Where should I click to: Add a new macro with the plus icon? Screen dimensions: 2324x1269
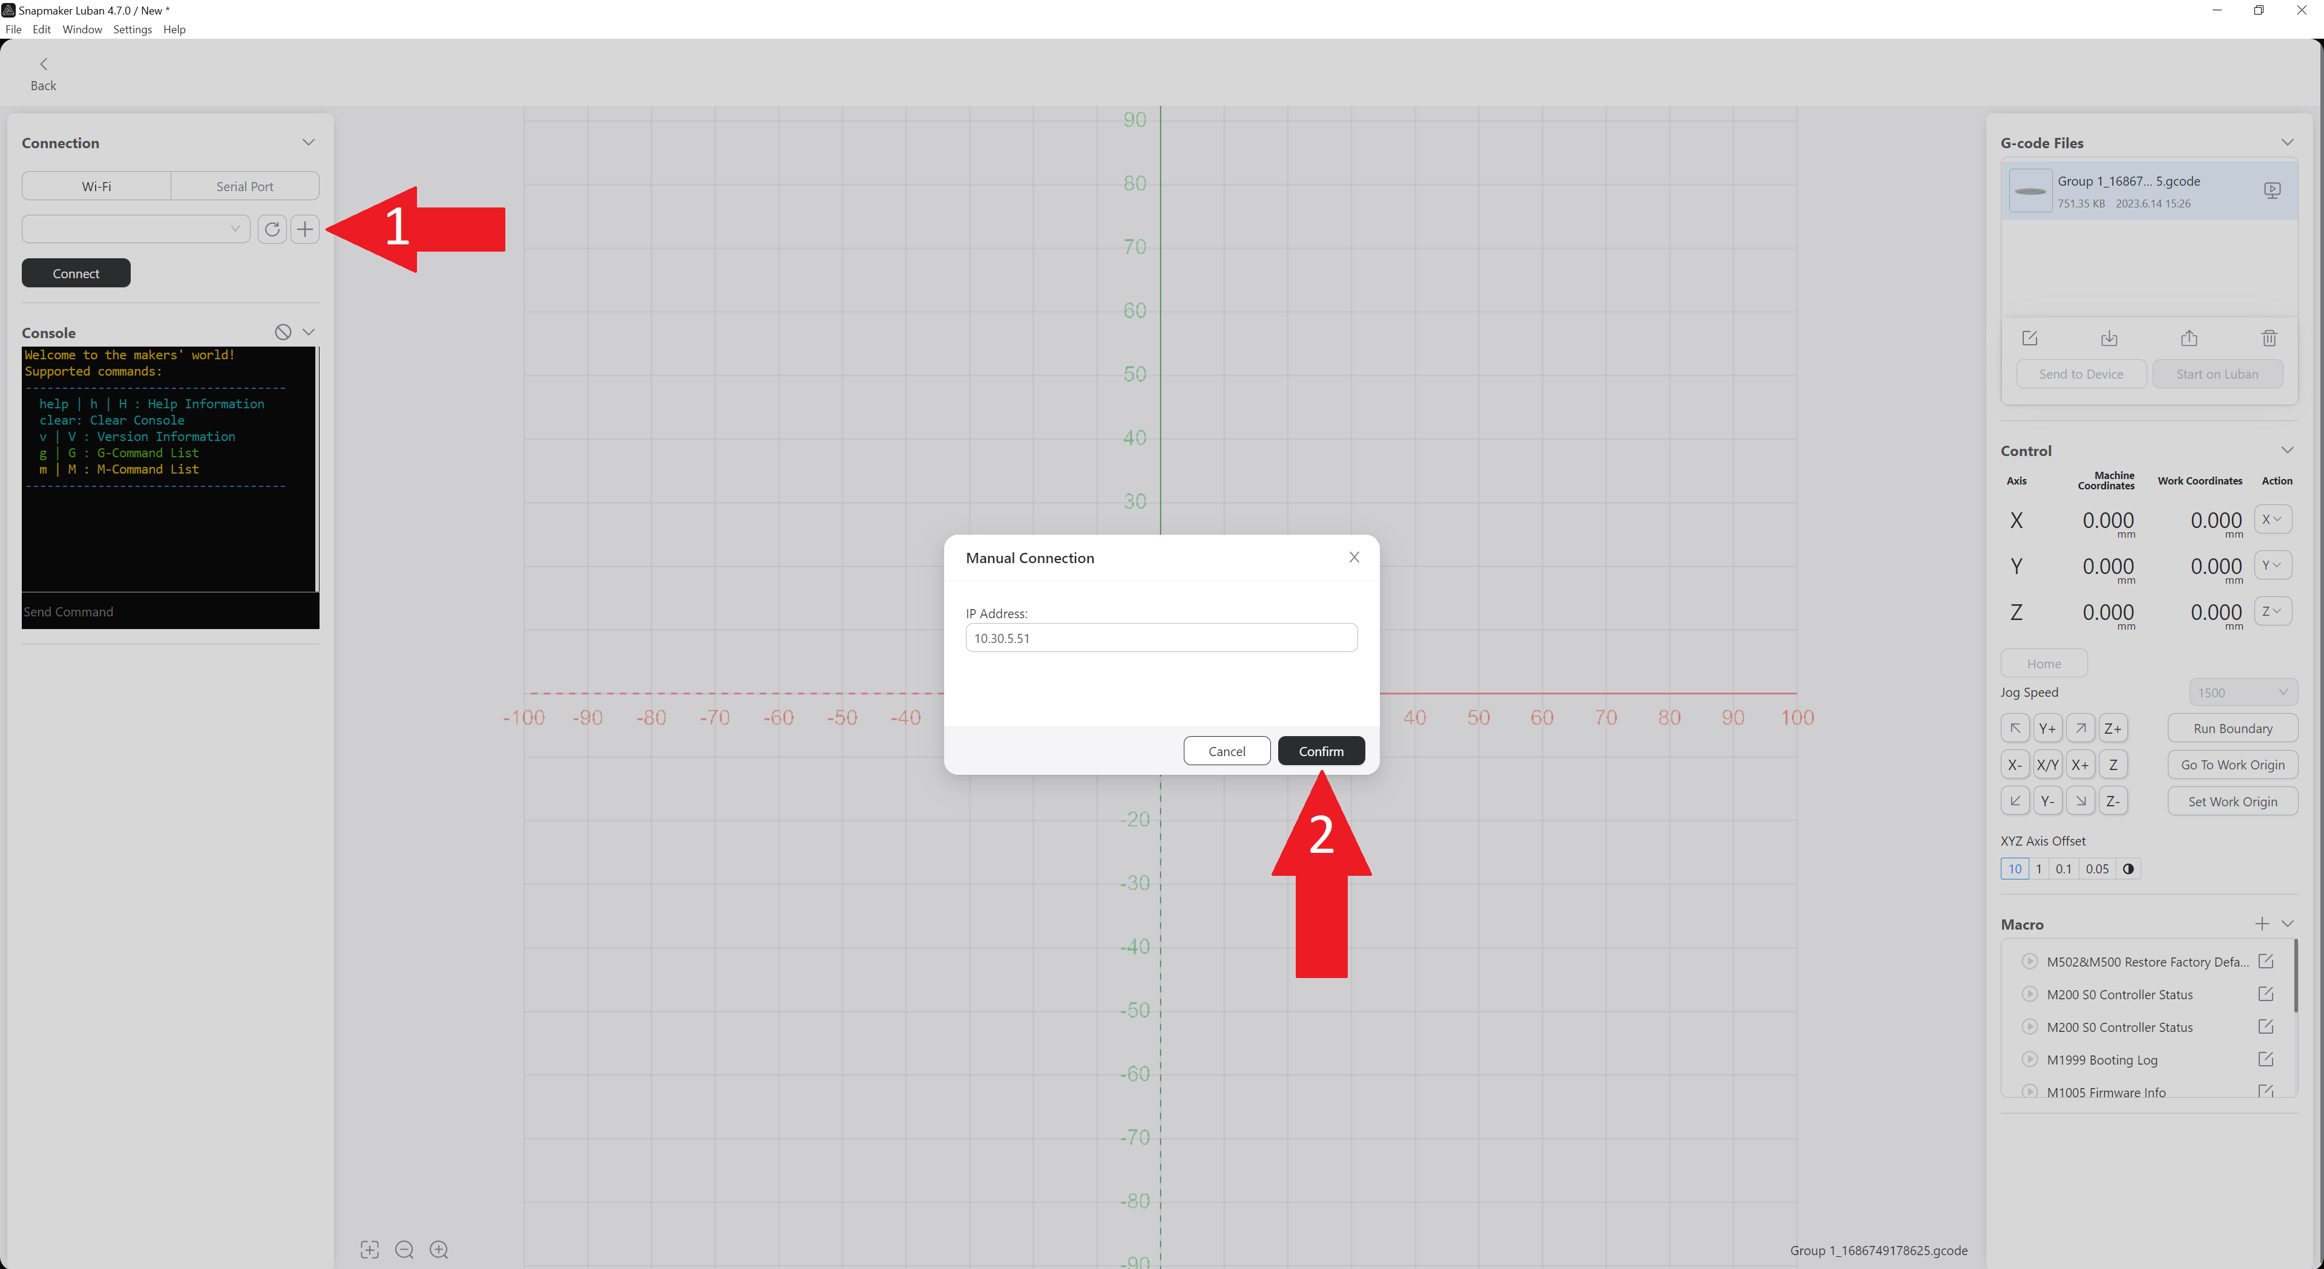[x=2262, y=924]
